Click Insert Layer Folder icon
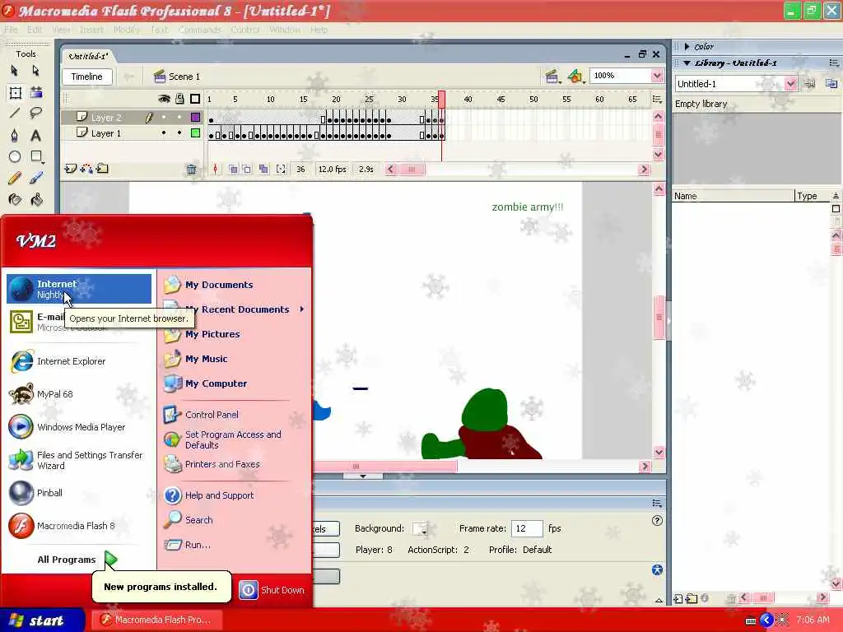This screenshot has height=632, width=843. click(x=102, y=169)
